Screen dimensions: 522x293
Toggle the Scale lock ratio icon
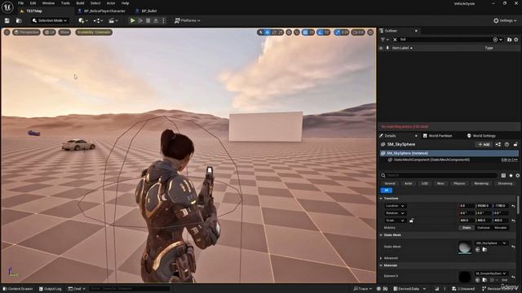tap(411, 221)
